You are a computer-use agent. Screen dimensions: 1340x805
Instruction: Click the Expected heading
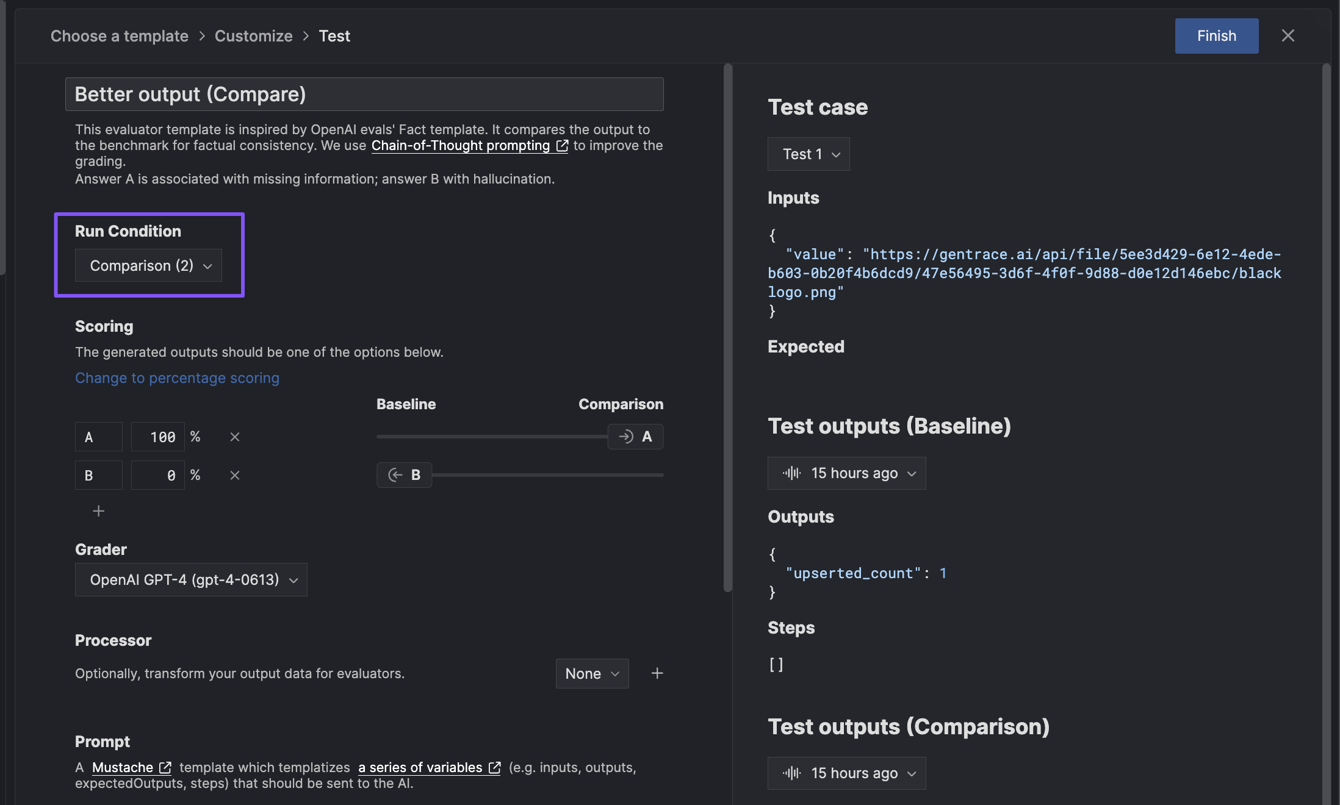pyautogui.click(x=806, y=346)
